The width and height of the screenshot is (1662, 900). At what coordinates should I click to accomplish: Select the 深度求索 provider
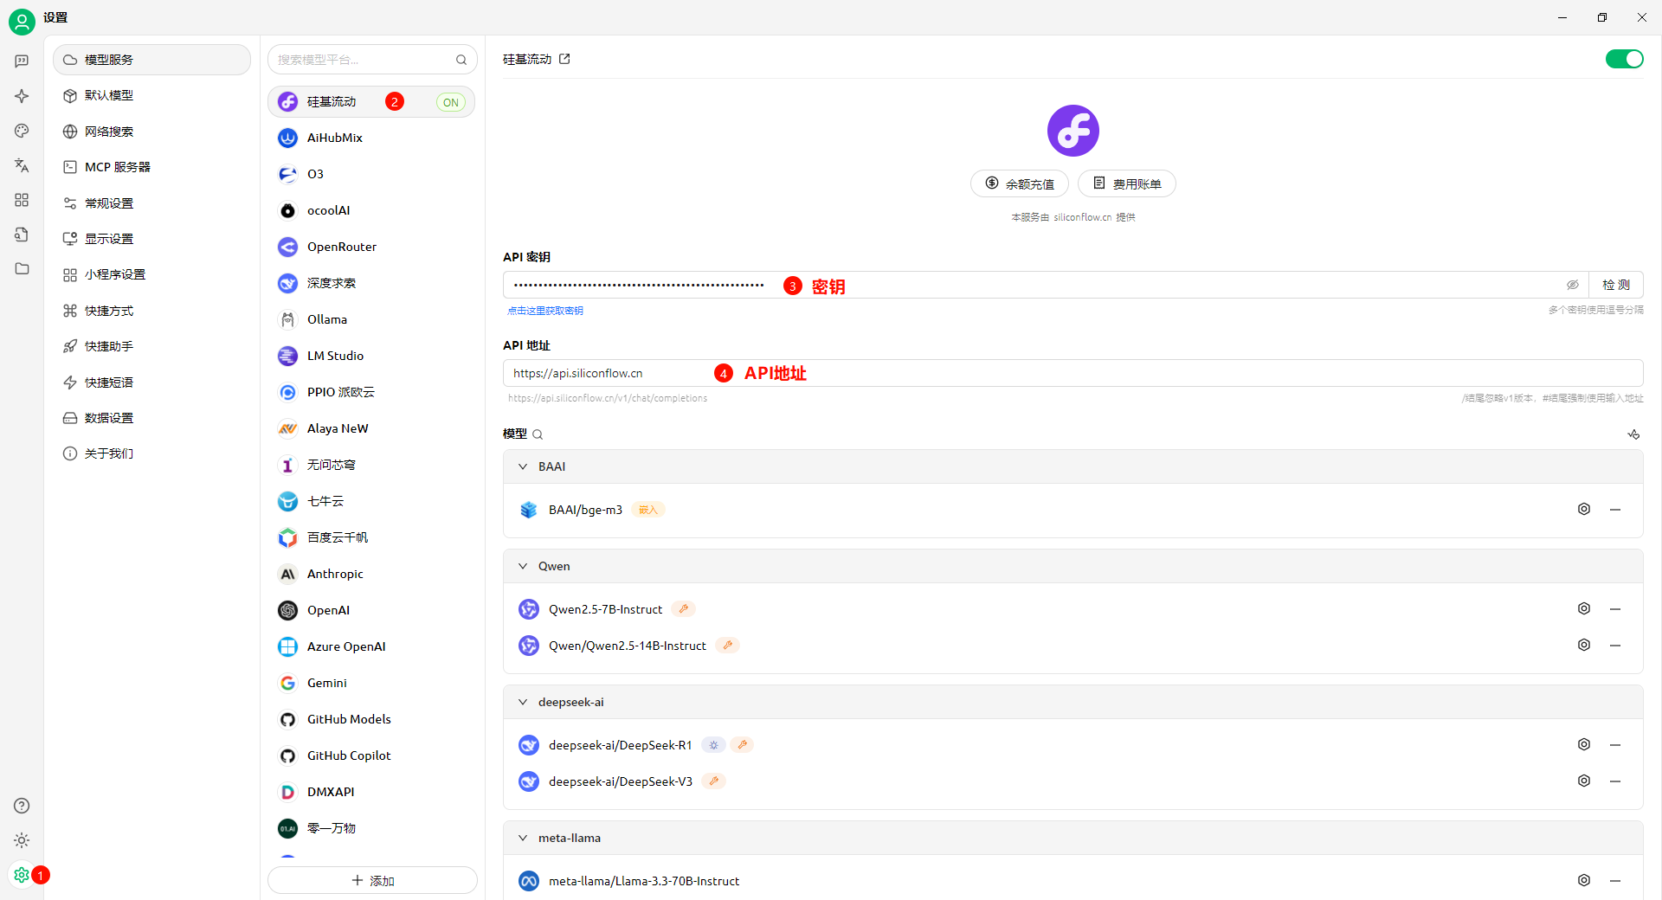[371, 283]
